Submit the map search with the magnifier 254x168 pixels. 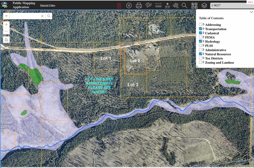point(49,16)
